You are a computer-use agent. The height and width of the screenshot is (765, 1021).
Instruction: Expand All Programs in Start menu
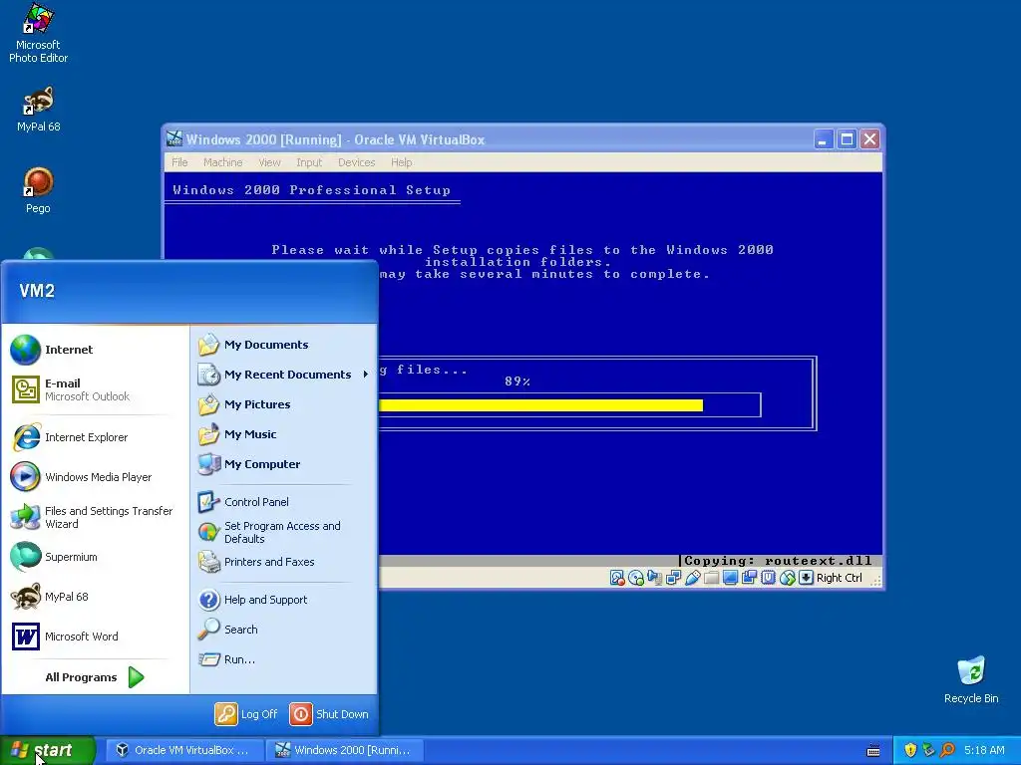coord(95,677)
